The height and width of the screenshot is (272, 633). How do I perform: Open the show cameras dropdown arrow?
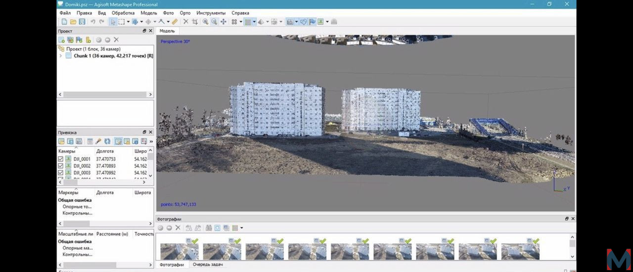(296, 22)
